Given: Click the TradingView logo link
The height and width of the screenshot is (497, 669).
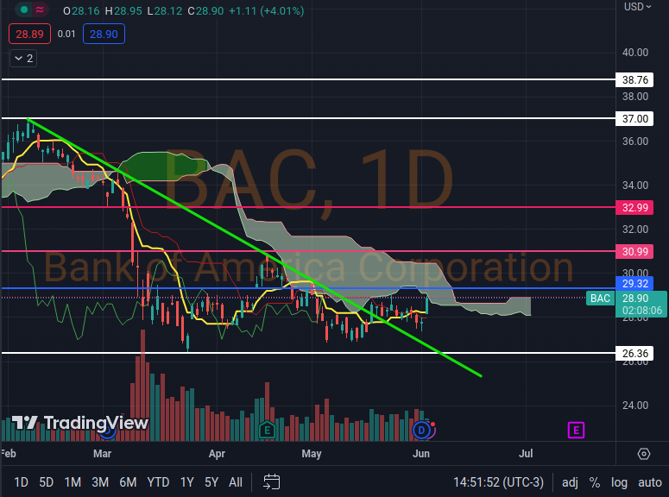Looking at the screenshot, I should pyautogui.click(x=79, y=423).
